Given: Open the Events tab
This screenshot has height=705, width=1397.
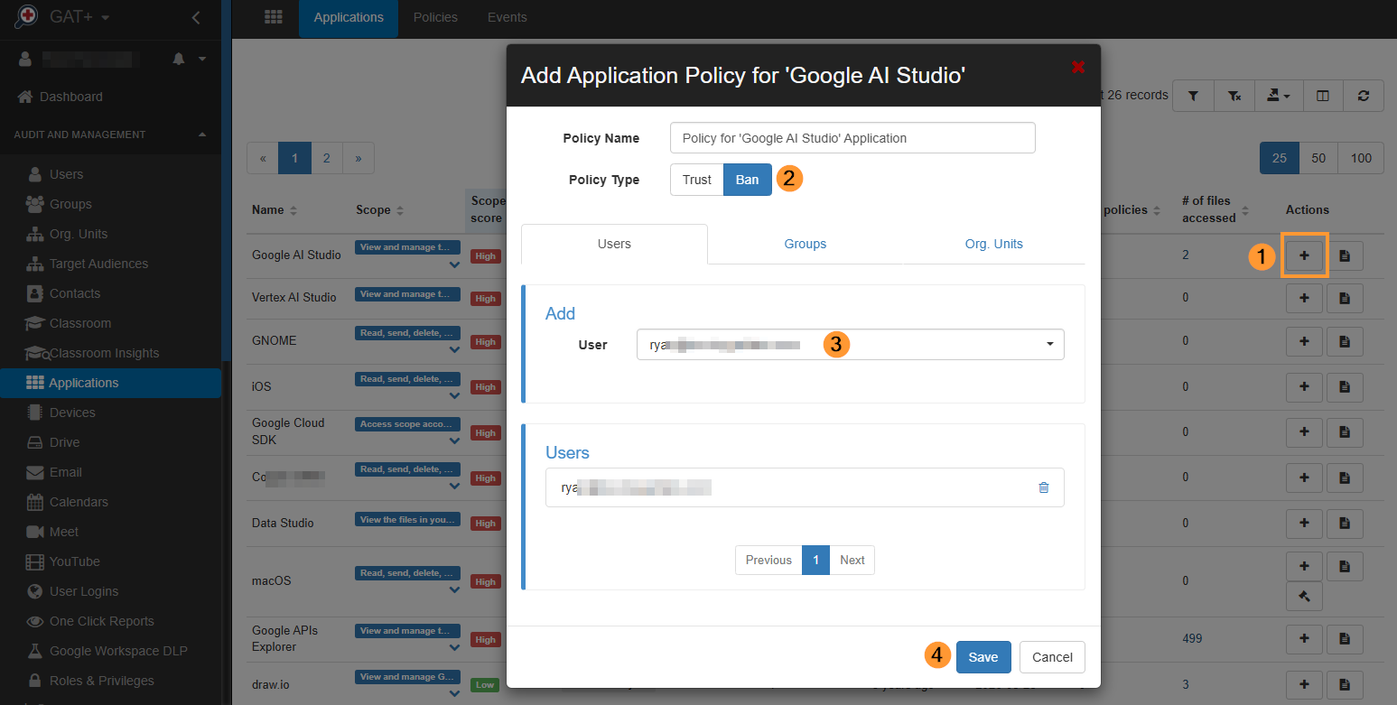Looking at the screenshot, I should click(507, 17).
